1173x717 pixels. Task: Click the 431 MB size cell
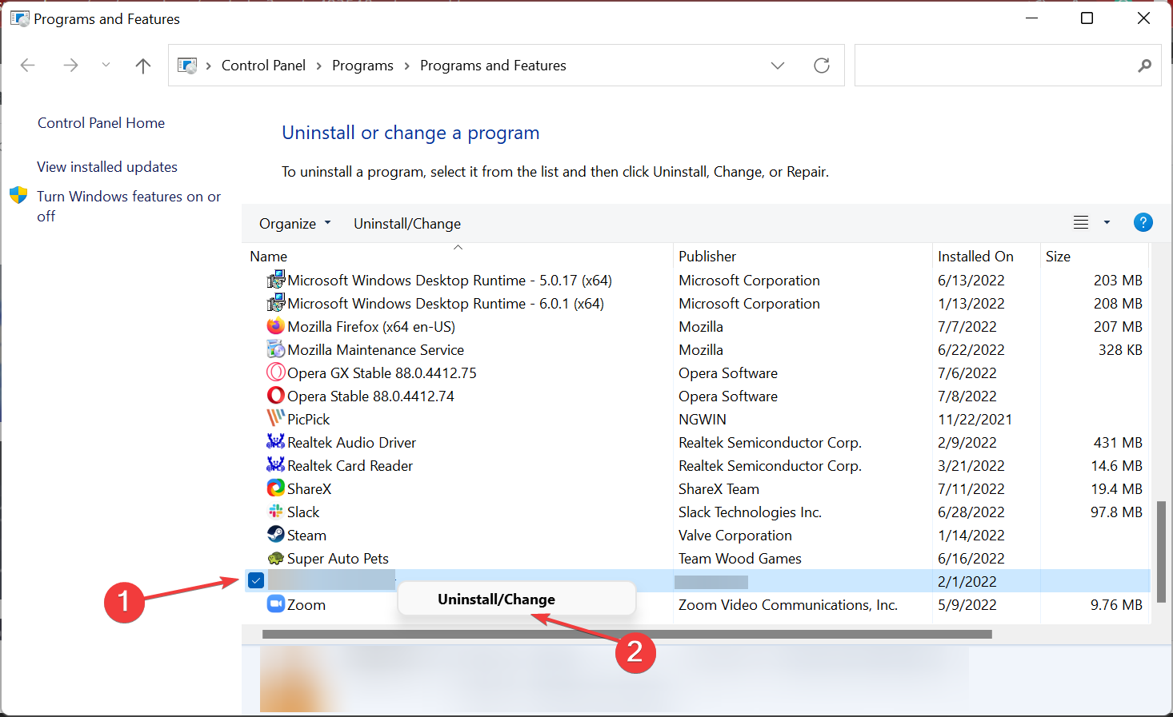pos(1118,443)
